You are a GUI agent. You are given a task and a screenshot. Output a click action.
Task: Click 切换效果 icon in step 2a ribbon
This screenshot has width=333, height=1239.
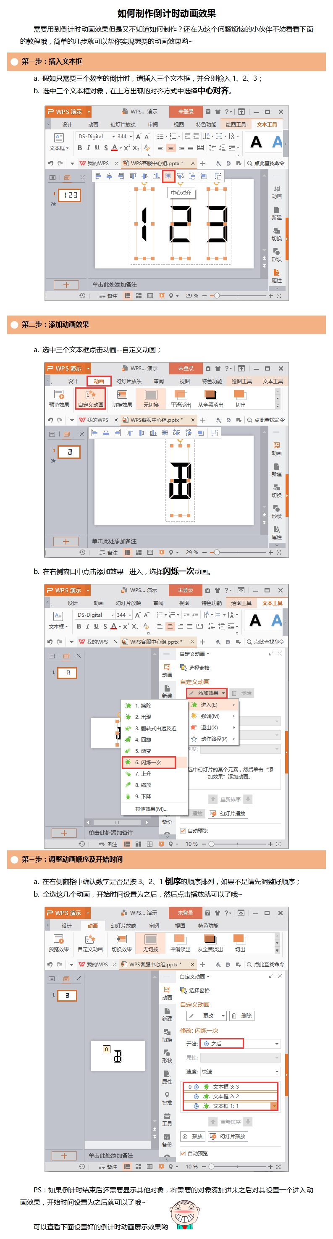(122, 395)
